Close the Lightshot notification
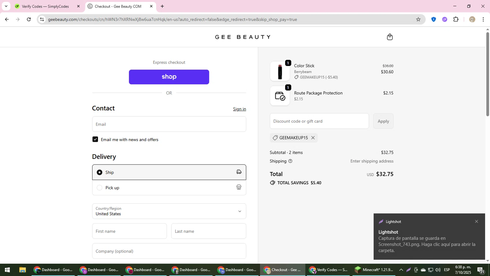Image resolution: width=490 pixels, height=276 pixels. coord(476,221)
